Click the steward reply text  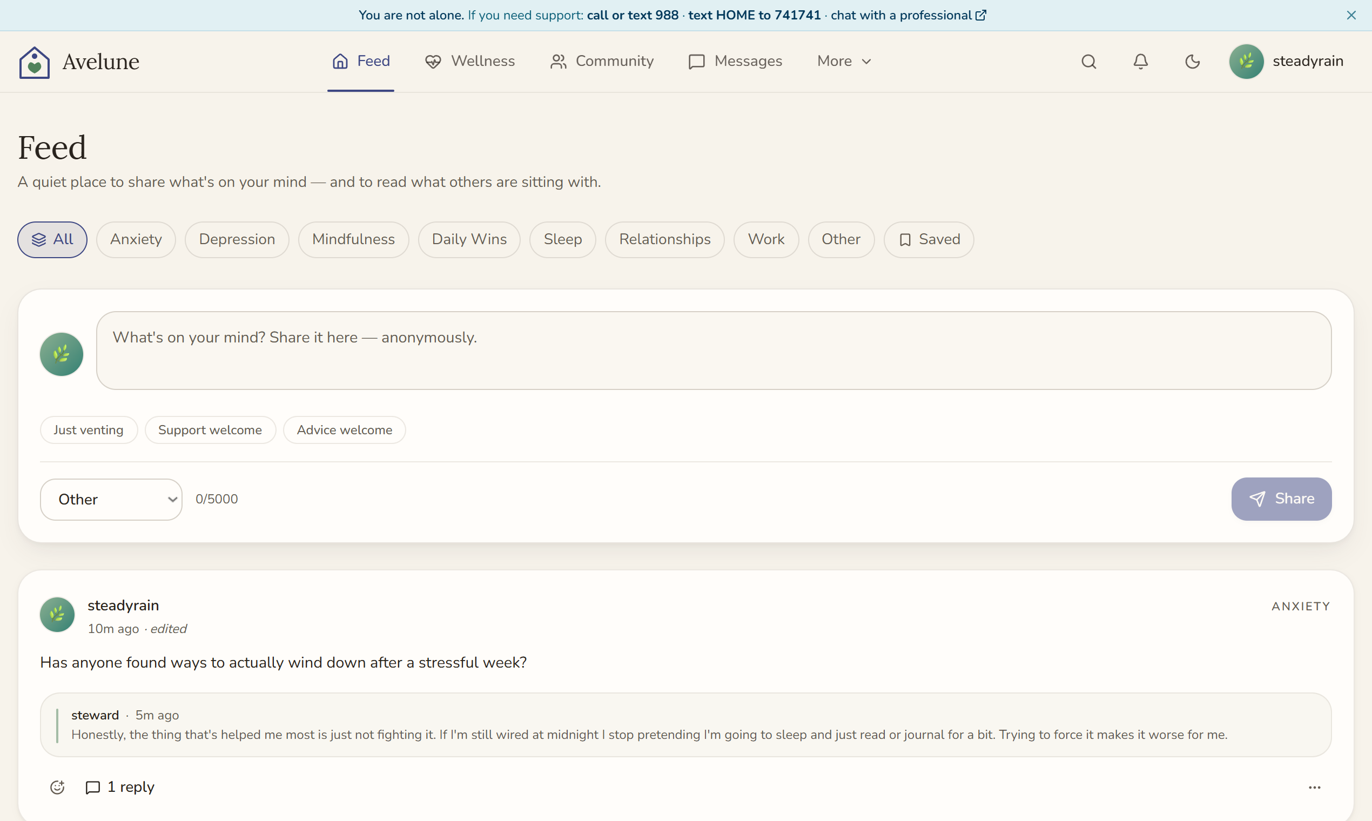click(x=649, y=735)
